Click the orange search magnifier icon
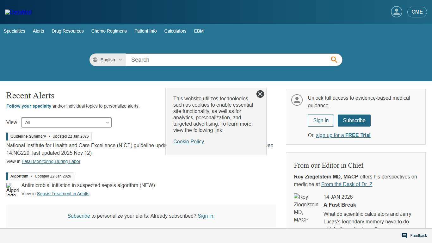 point(334,60)
